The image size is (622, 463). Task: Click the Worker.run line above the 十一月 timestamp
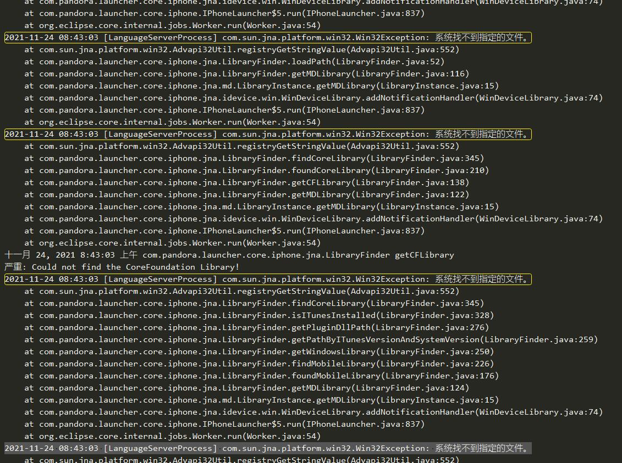[172, 243]
